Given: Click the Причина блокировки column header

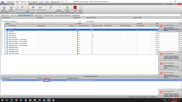Looking at the screenshot, I should tap(128, 25).
